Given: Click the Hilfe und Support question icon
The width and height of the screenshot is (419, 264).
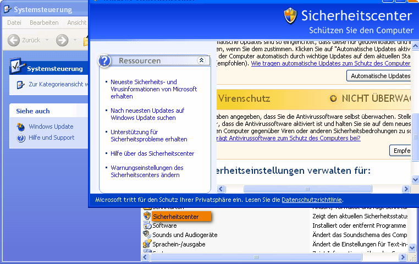Looking at the screenshot, I should tap(20, 138).
